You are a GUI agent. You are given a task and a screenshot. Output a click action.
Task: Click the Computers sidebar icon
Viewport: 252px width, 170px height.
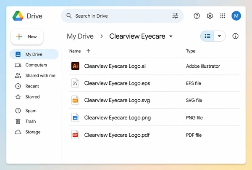(18, 65)
